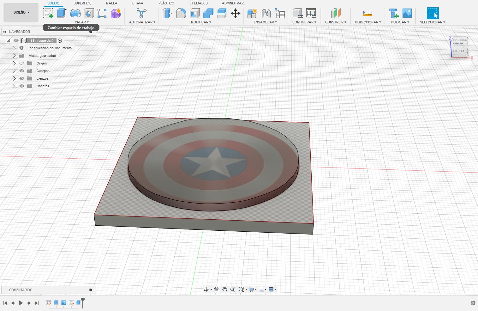Expand the Bocetos node
Viewport: 478px width, 311px height.
coord(14,86)
